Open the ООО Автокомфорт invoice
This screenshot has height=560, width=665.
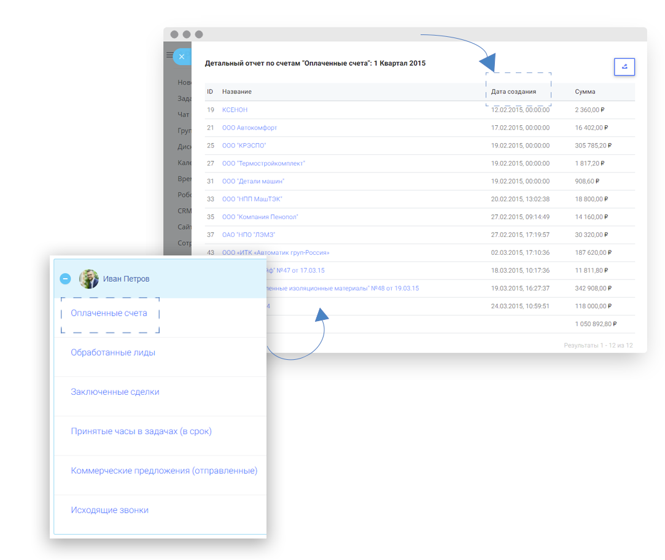click(249, 128)
